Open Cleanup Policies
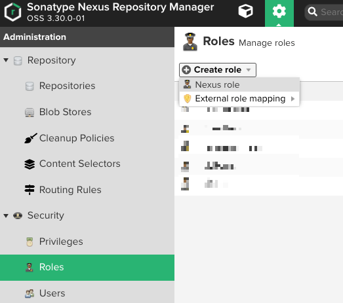Image resolution: width=343 pixels, height=303 pixels. (x=77, y=138)
